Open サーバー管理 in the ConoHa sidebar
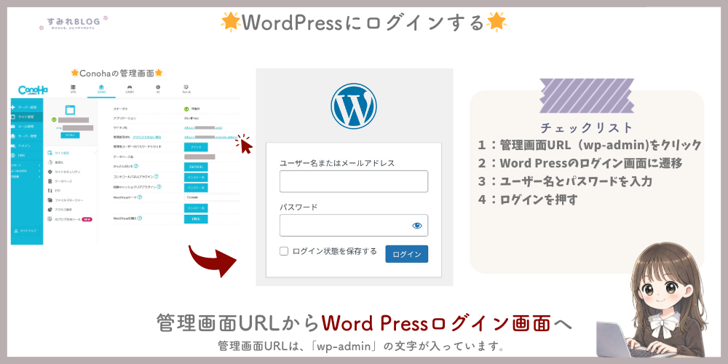Screen dimensions: 728x364 pos(27,136)
